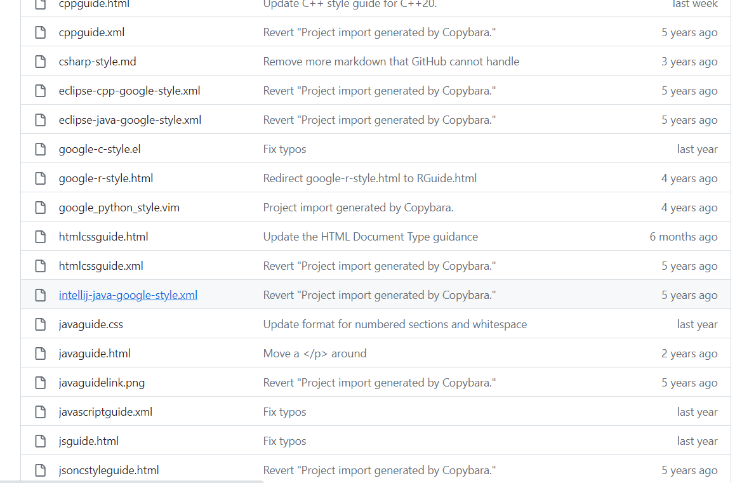The width and height of the screenshot is (749, 483).
Task: Open jsguide.html file
Action: click(x=89, y=441)
